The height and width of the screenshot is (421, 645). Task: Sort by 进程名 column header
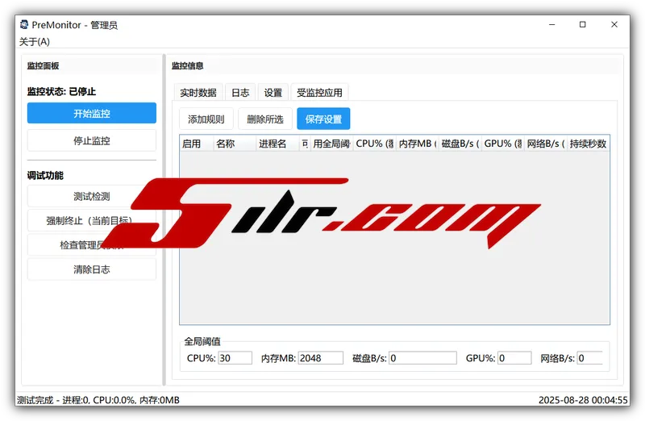[277, 144]
